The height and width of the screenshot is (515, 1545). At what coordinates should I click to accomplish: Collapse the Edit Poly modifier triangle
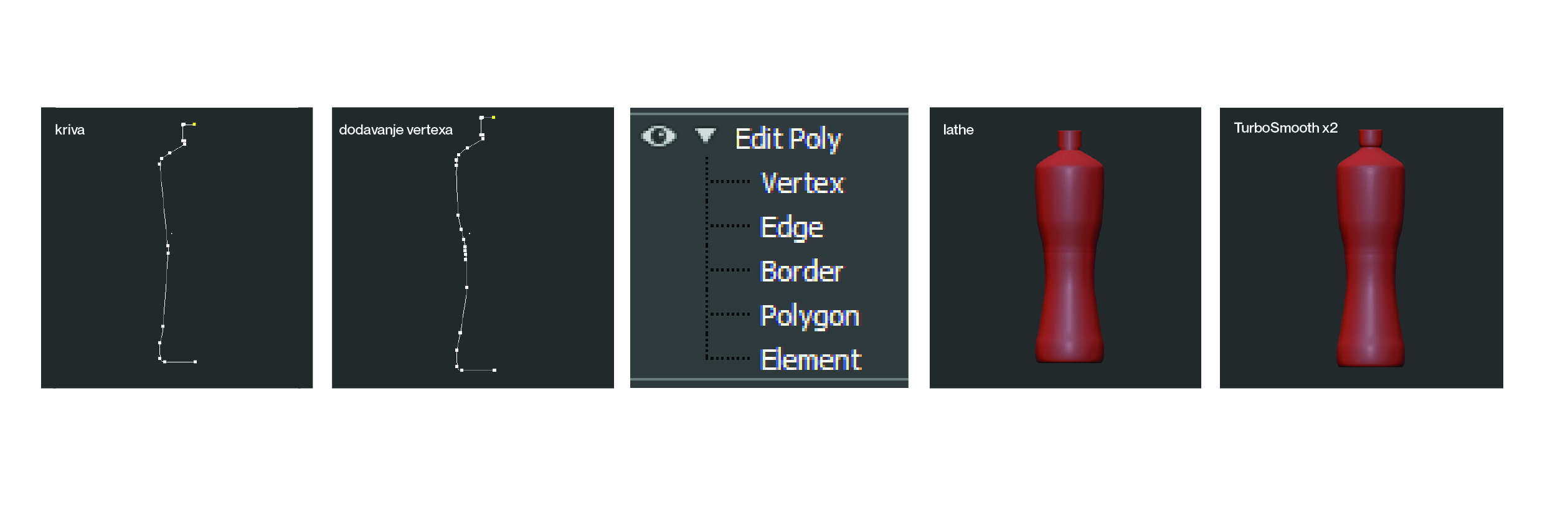pos(706,135)
